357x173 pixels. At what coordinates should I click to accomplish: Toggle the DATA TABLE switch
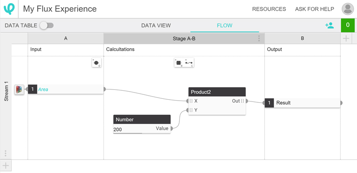(46, 25)
